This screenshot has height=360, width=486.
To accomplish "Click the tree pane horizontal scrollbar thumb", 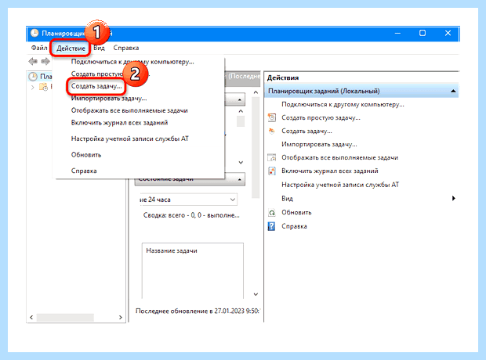I will point(65,317).
